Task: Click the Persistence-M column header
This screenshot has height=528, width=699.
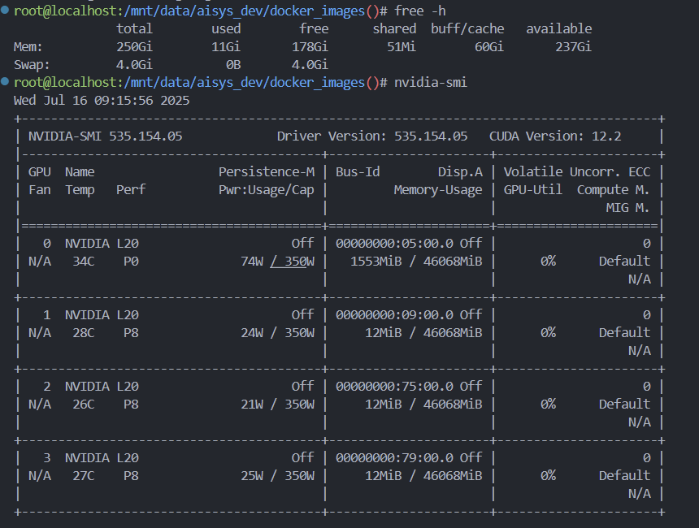Action: [x=267, y=172]
